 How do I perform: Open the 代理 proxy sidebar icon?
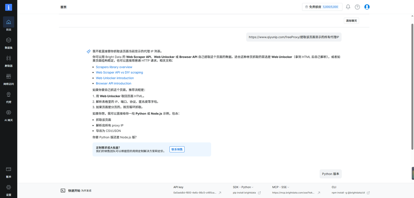click(x=8, y=94)
